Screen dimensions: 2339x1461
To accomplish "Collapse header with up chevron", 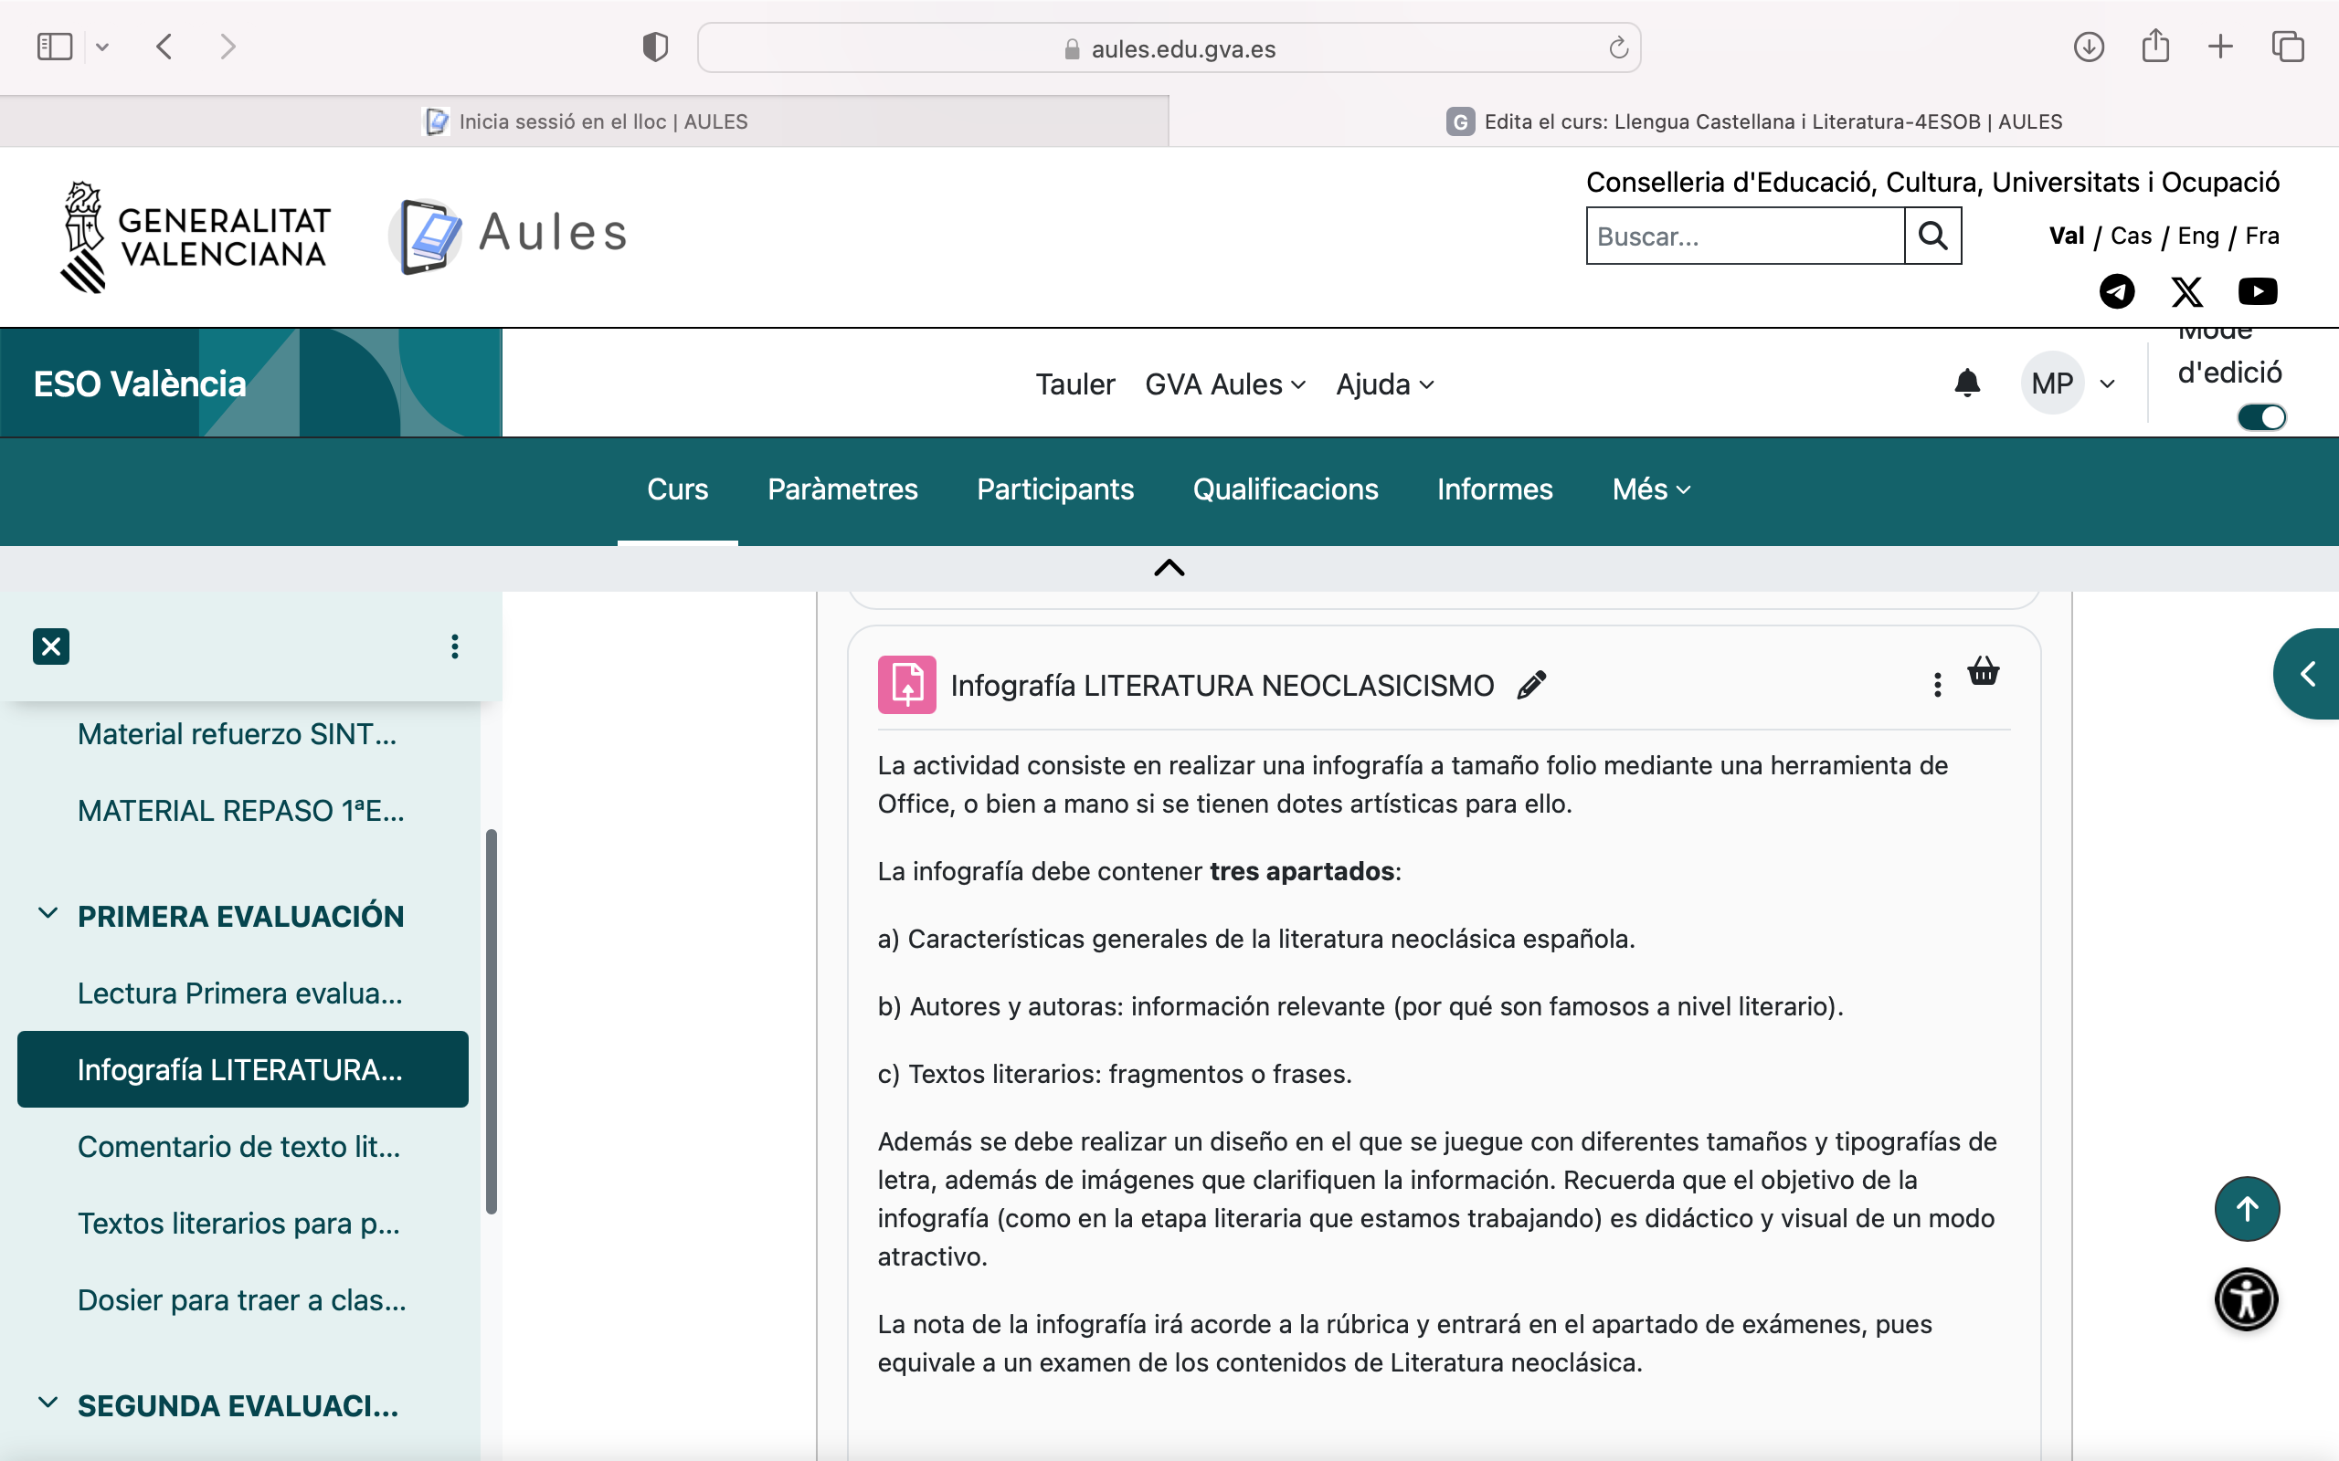I will tap(1169, 568).
